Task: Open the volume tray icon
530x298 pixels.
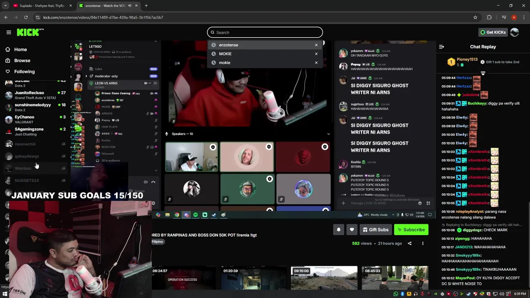Action: point(502,294)
